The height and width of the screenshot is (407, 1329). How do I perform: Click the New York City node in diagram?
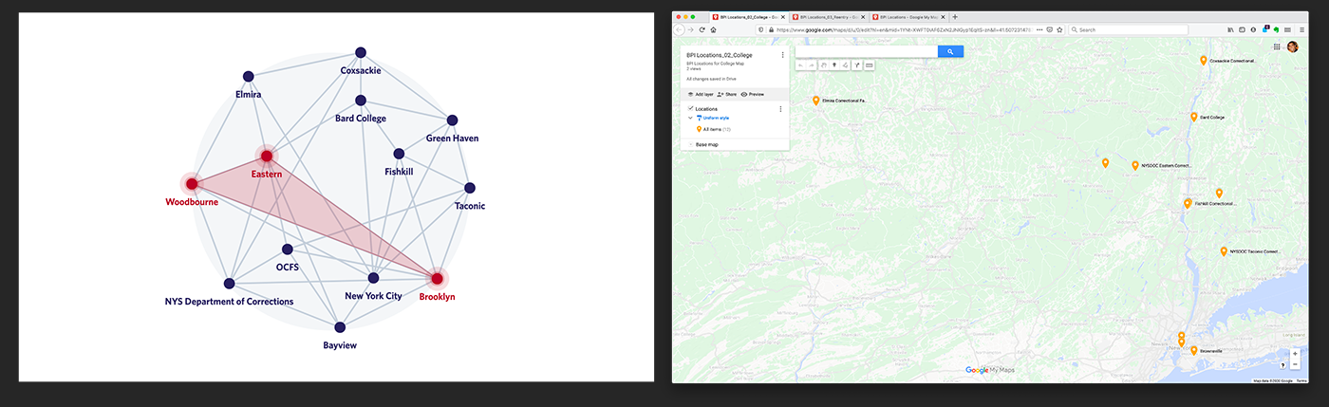point(373,278)
